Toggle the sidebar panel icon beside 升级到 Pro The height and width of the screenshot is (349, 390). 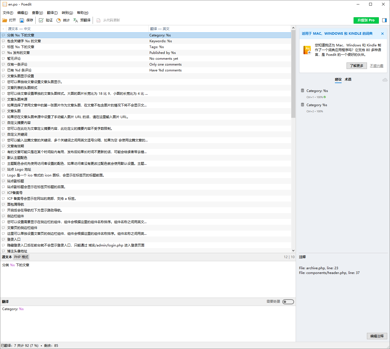click(x=384, y=20)
